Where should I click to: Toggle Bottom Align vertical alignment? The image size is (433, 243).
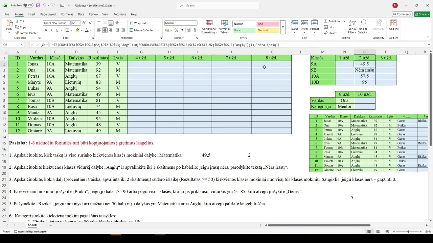pos(111,23)
